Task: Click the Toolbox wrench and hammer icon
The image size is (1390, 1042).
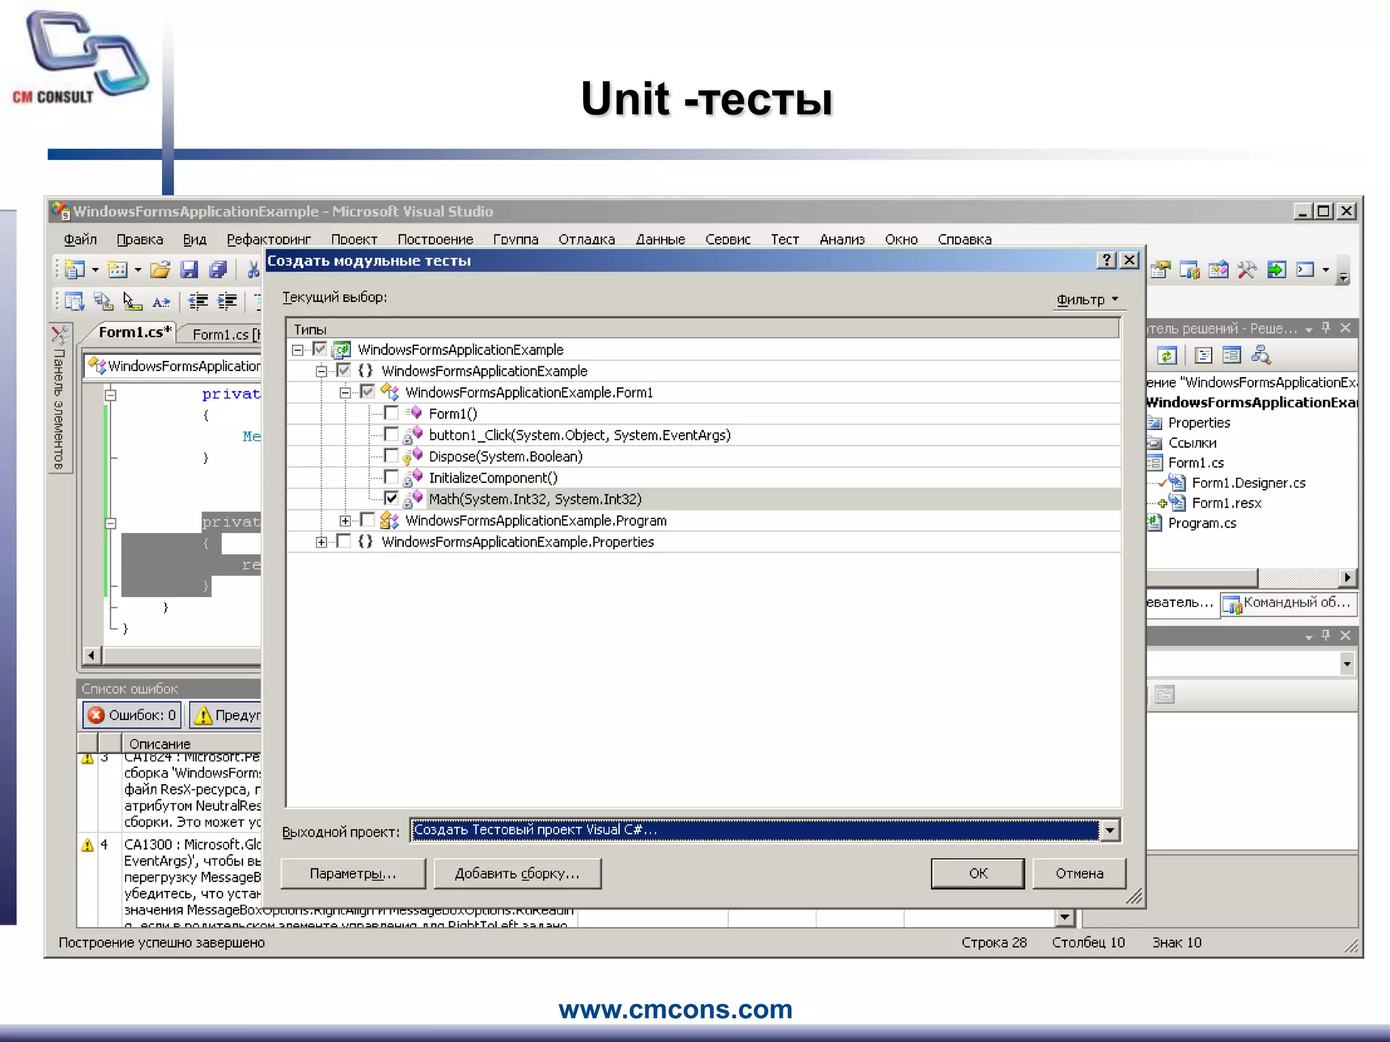Action: click(1247, 269)
